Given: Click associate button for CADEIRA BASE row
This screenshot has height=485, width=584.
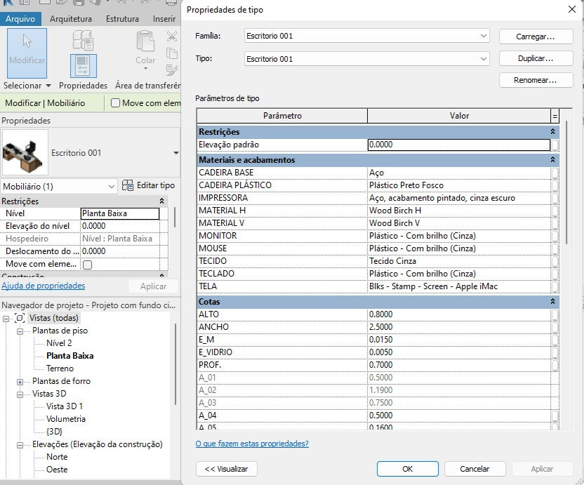Looking at the screenshot, I should point(555,173).
